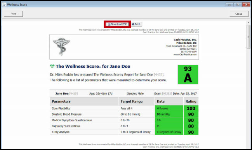This screenshot has width=252, height=150.
Task: Click the 1 Regions of Decay data cell
Action: (x=169, y=132)
